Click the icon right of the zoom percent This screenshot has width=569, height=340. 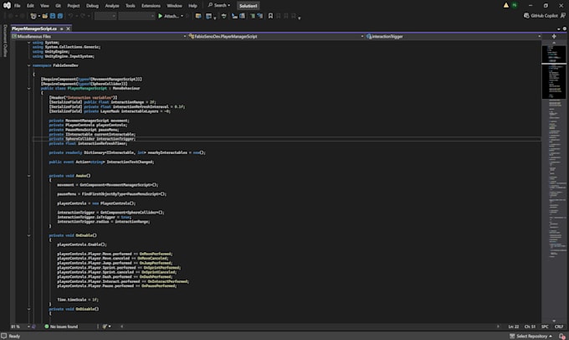[x=33, y=327]
